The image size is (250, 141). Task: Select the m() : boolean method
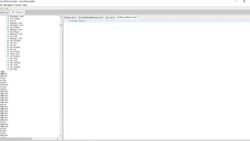(x=15, y=41)
